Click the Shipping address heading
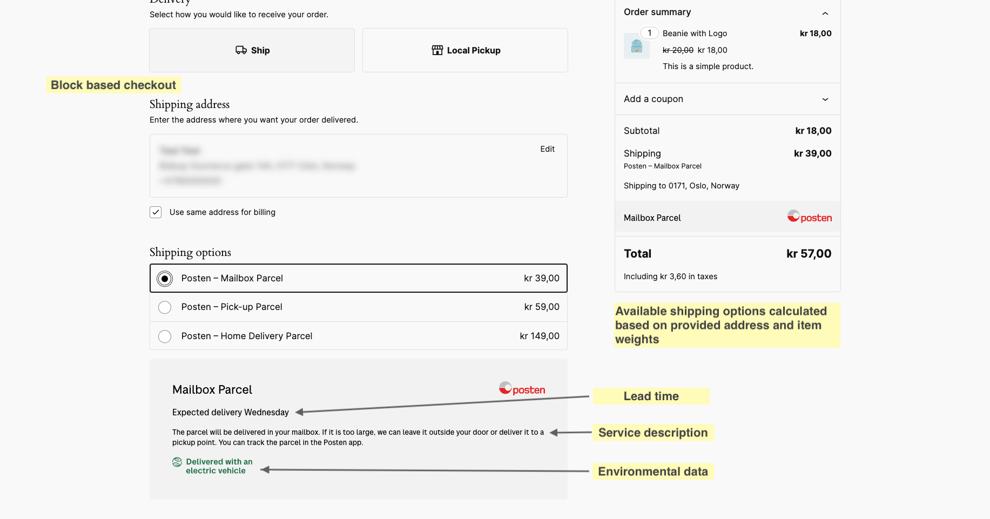The width and height of the screenshot is (990, 519). click(190, 104)
